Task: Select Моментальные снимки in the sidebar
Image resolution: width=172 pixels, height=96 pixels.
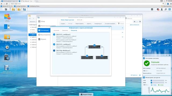Action: 47,26
